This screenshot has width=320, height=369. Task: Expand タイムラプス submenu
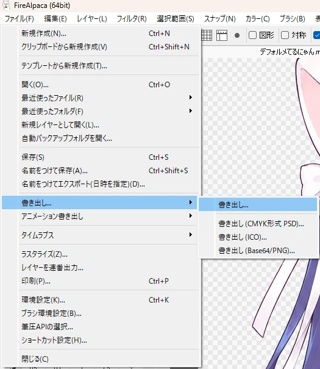tap(99, 235)
